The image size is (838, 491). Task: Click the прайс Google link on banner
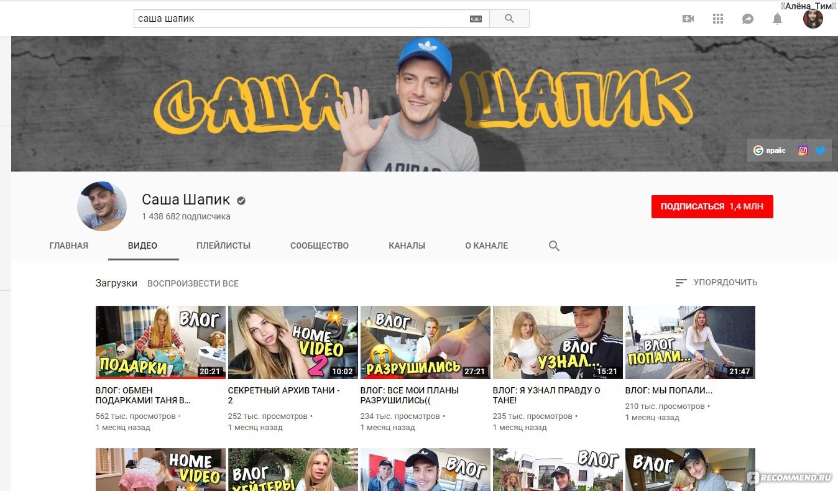[x=770, y=150]
